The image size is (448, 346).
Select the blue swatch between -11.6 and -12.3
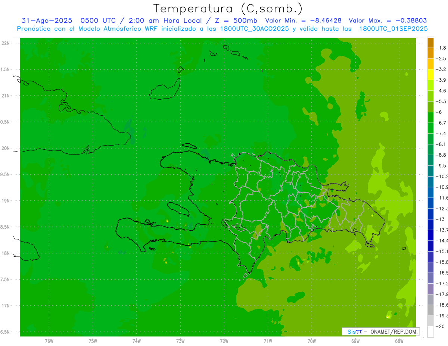[430, 203]
